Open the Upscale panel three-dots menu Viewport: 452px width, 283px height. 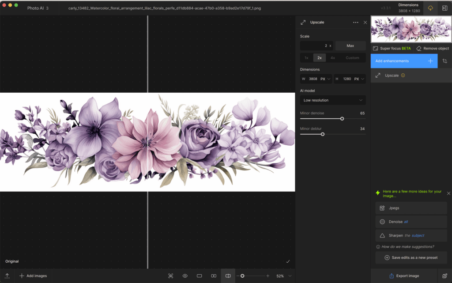(356, 23)
